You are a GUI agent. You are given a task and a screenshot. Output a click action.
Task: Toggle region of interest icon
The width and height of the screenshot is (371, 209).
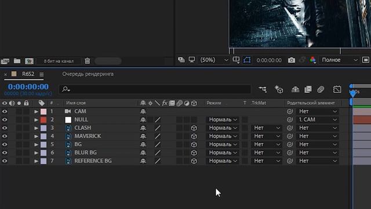tap(366, 60)
